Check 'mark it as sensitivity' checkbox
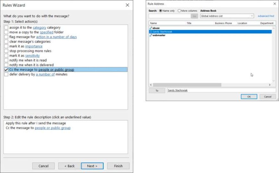The height and width of the screenshot is (173, 279). click(x=6, y=55)
